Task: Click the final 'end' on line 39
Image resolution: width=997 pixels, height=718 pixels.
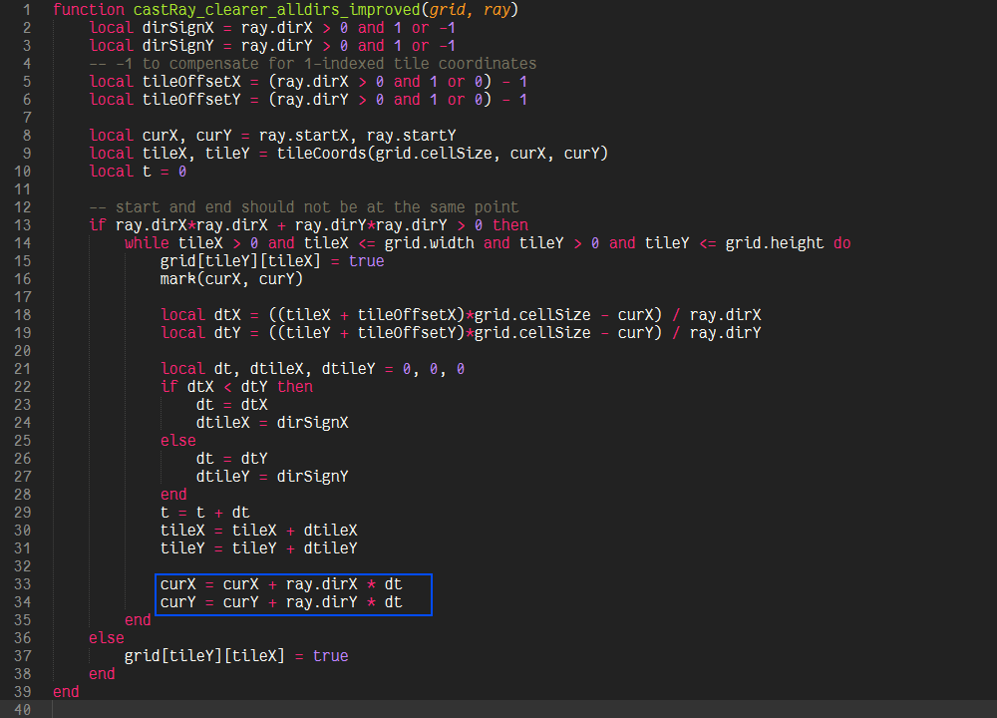Action: tap(66, 692)
